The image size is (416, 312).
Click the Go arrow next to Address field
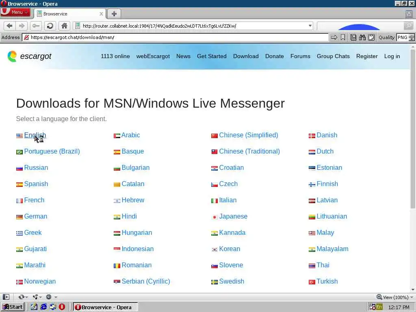pyautogui.click(x=334, y=37)
